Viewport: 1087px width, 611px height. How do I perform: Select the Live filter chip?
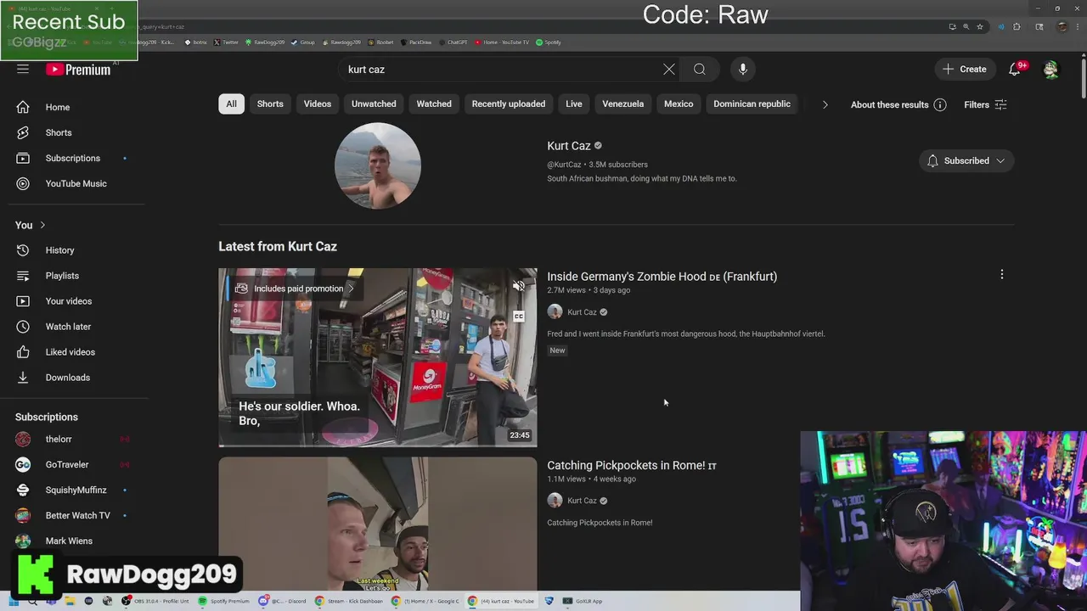click(x=574, y=104)
